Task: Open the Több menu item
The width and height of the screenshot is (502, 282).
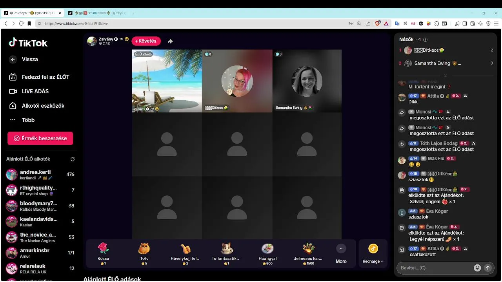Action: click(22, 120)
